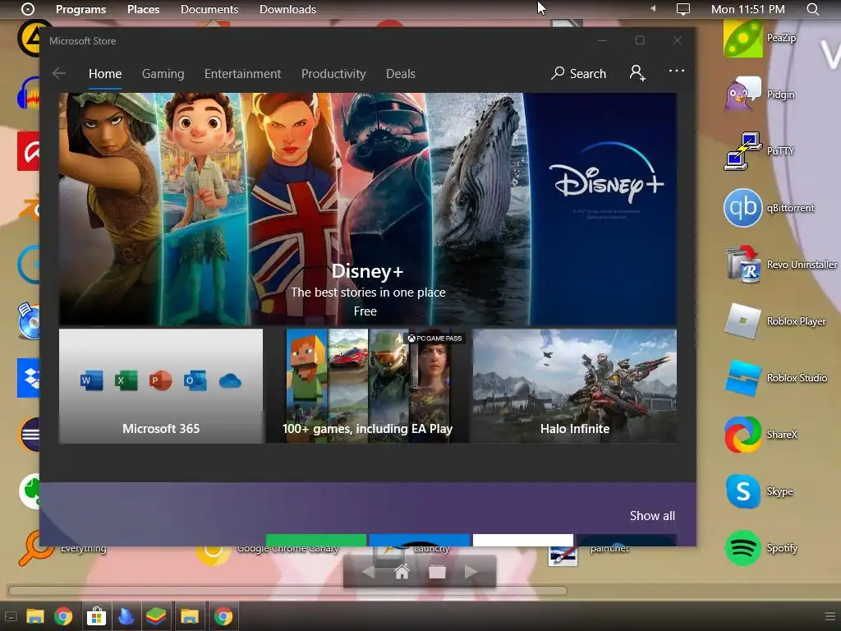The width and height of the screenshot is (841, 631).
Task: Click the back arrow in Microsoft Store
Action: click(x=59, y=73)
